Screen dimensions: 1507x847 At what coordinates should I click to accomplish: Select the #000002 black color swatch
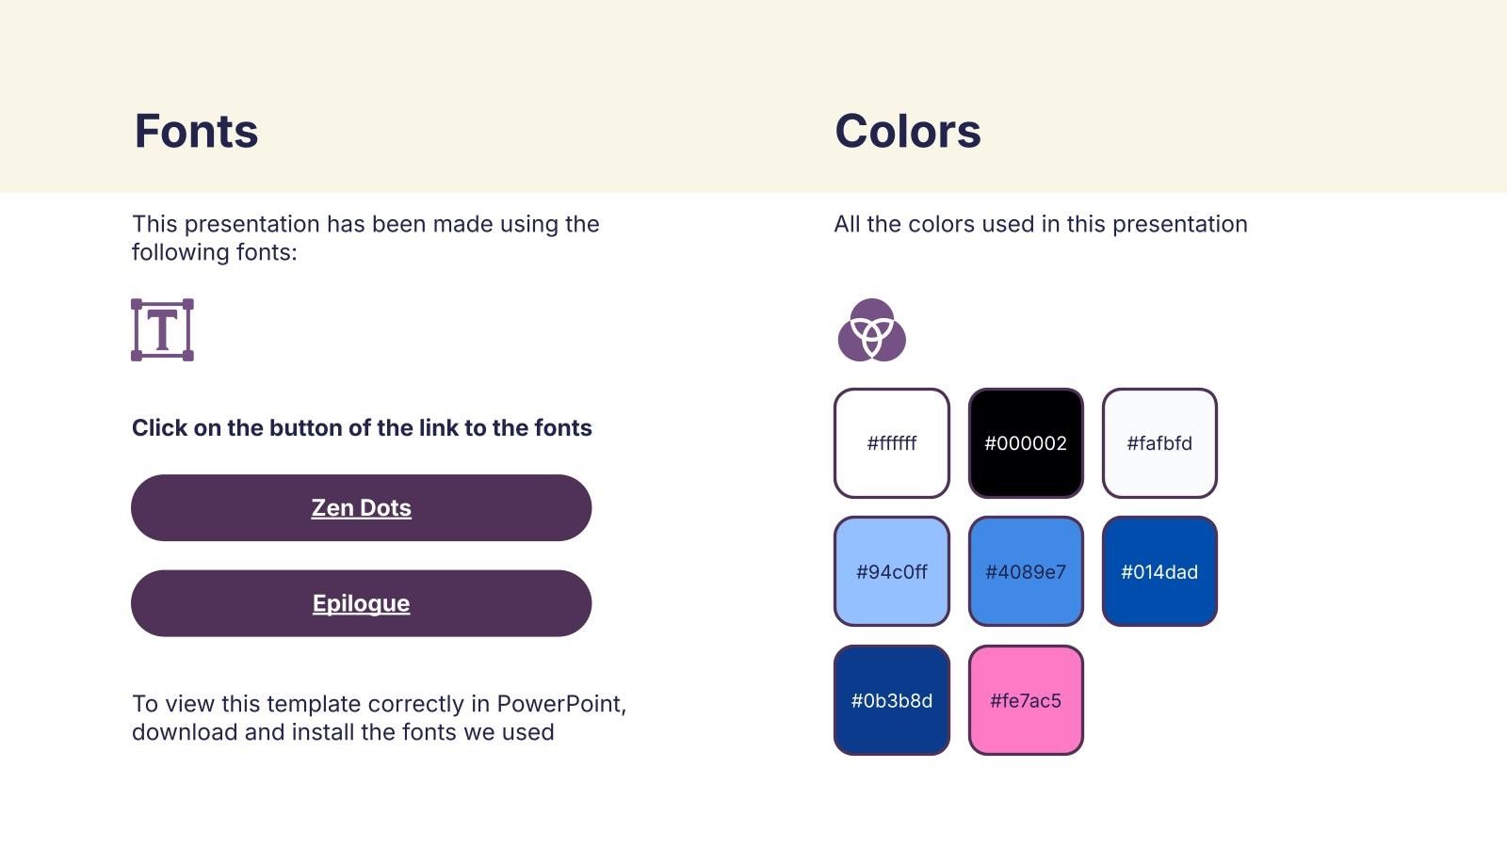[x=1026, y=443]
